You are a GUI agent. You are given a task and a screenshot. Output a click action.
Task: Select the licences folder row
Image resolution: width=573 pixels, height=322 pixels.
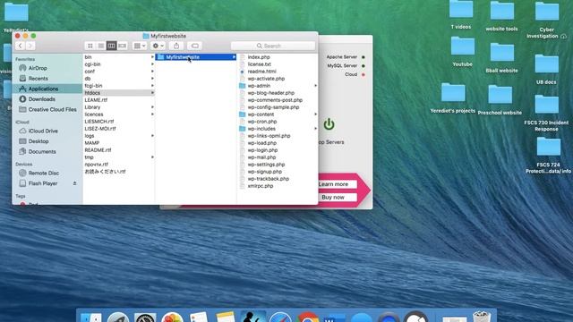pos(119,114)
